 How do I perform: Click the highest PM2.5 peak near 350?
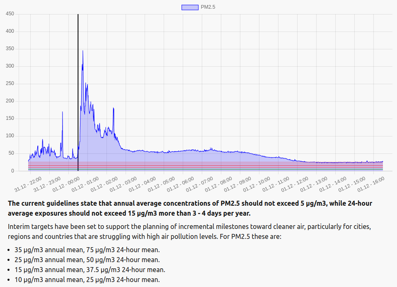click(83, 51)
